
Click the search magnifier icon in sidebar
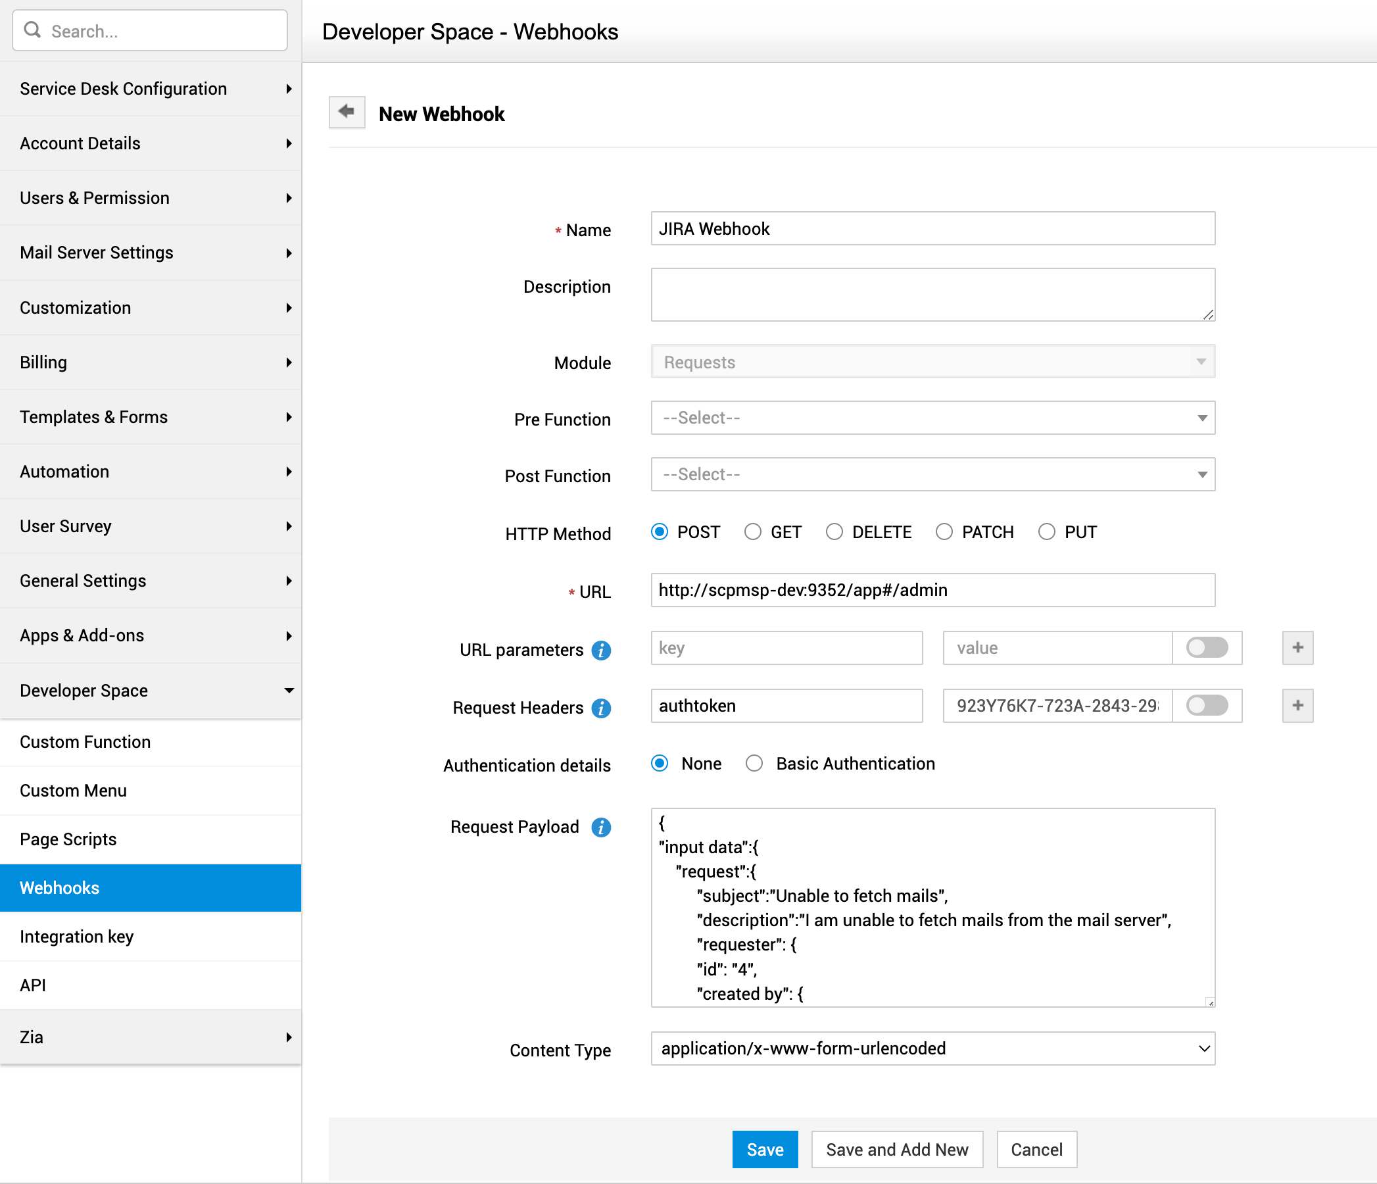coord(32,30)
